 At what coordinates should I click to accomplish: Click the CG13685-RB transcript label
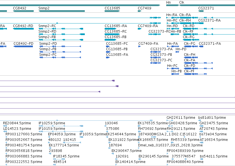(x=115, y=37)
